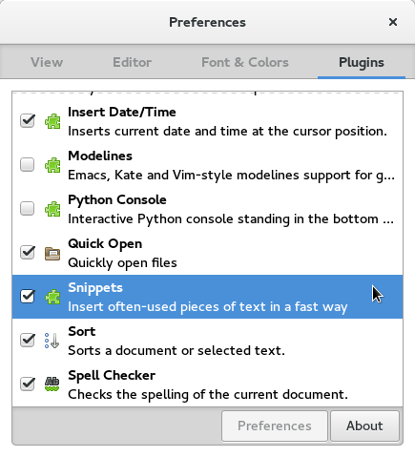Click the Spell Checker Ab icon
This screenshot has width=415, height=457.
click(52, 384)
